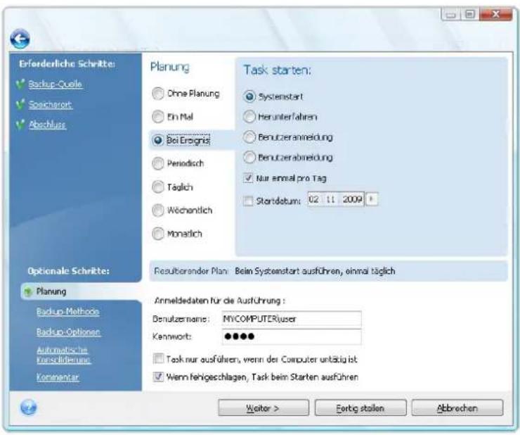Click the green checkmark beside Backup-Quelle
The height and width of the screenshot is (435, 520).
(x=20, y=84)
